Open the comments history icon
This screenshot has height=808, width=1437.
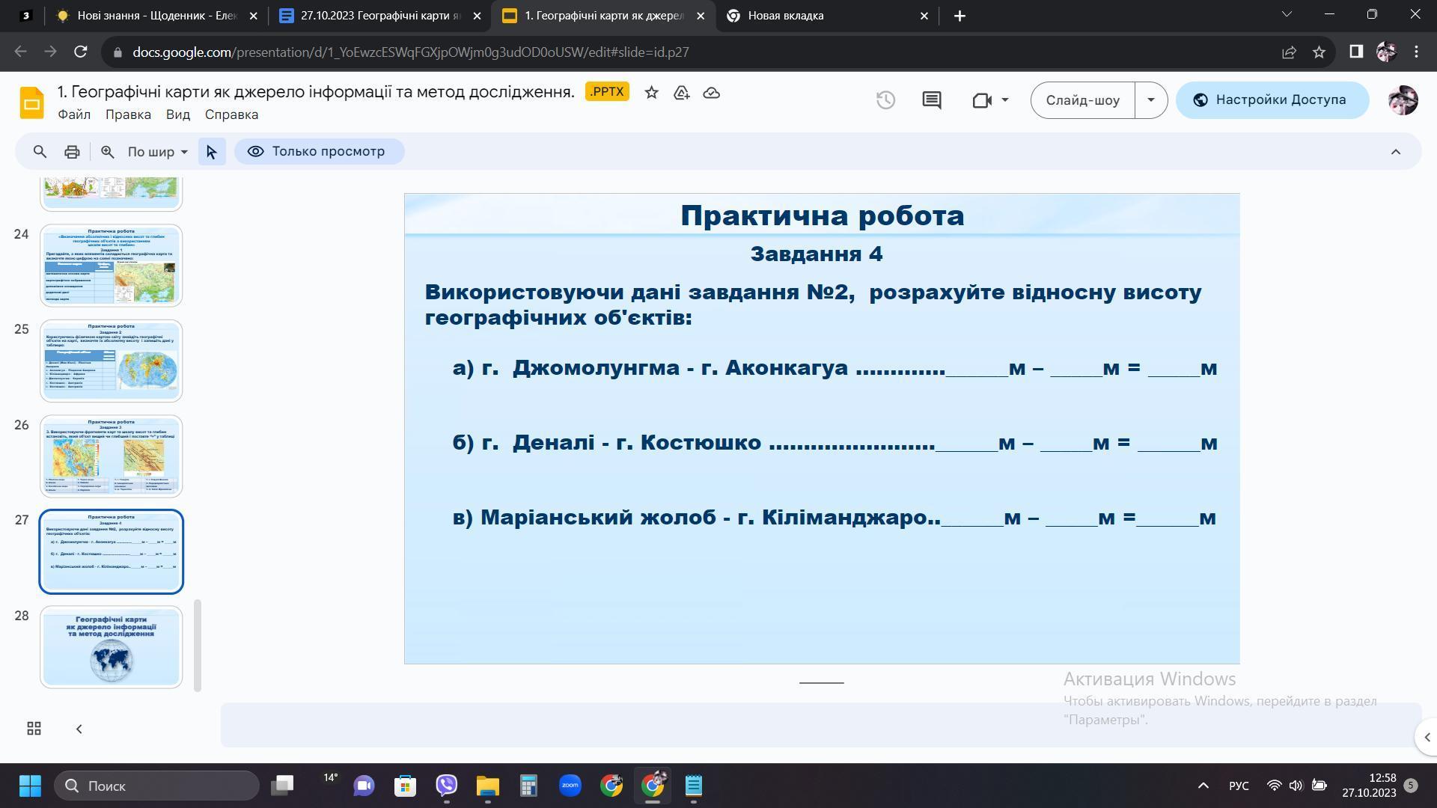coord(931,100)
